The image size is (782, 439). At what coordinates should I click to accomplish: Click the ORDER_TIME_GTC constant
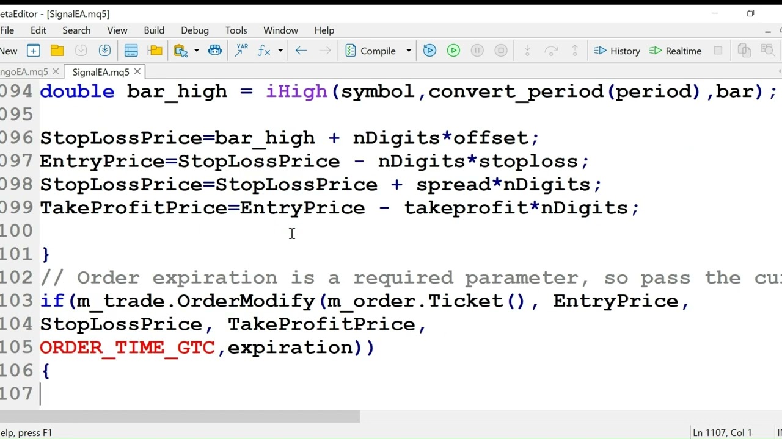click(x=127, y=348)
